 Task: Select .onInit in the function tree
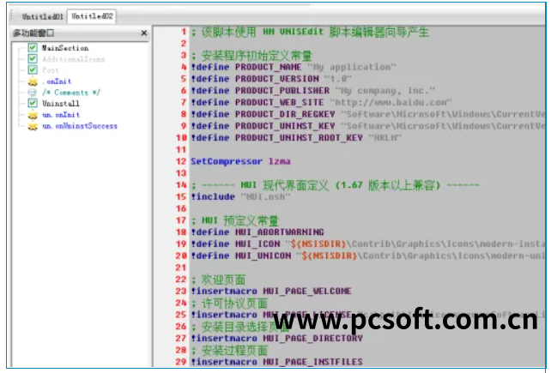pyautogui.click(x=55, y=81)
